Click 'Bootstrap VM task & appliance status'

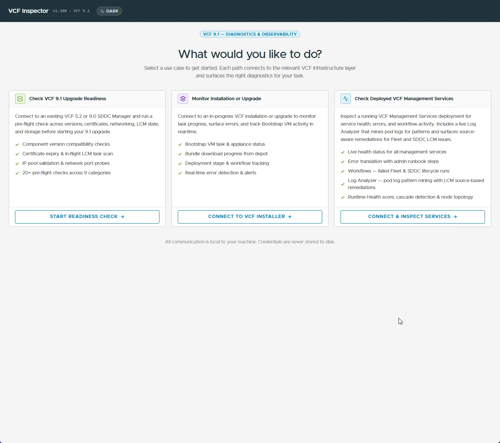coord(225,144)
